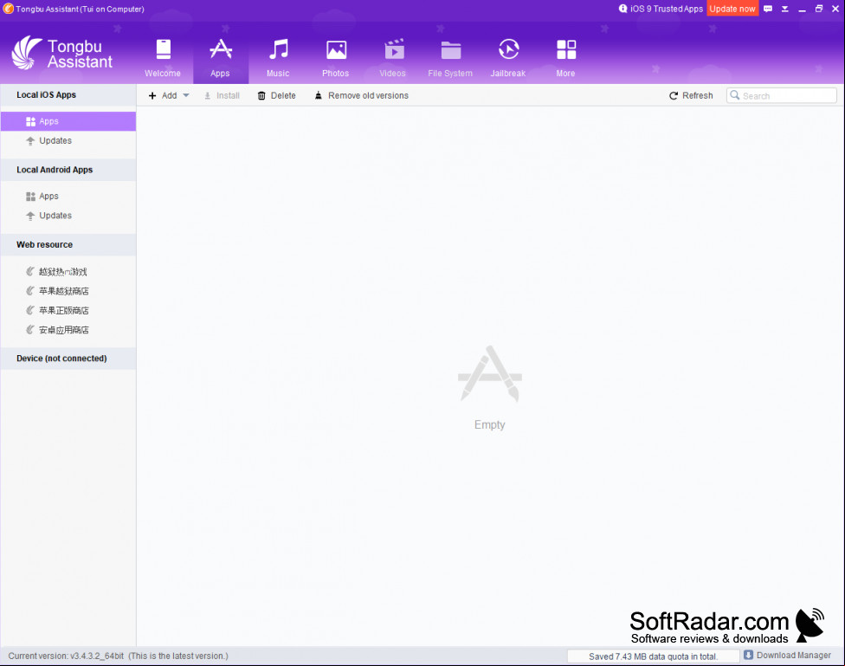Open the File System tab
Screen dimensions: 845x666
450,58
